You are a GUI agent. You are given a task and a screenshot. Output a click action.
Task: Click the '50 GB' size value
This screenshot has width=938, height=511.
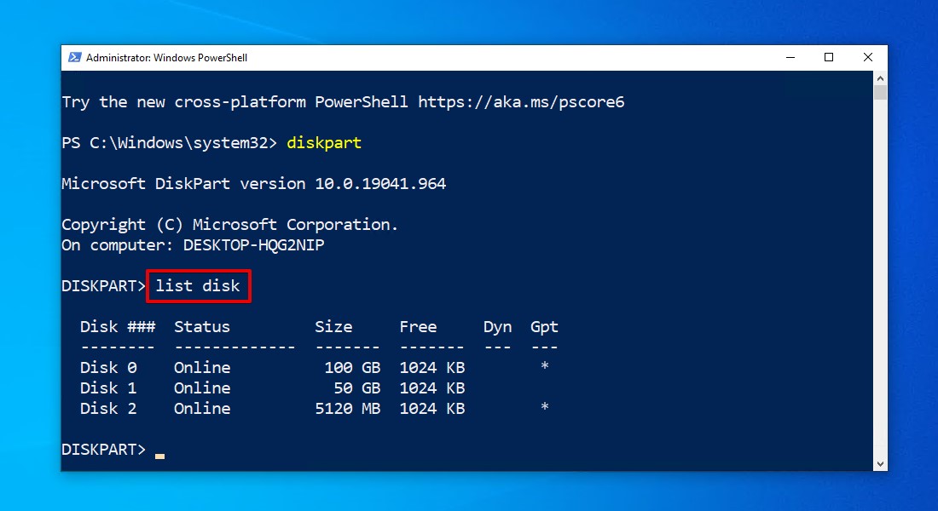coord(357,388)
